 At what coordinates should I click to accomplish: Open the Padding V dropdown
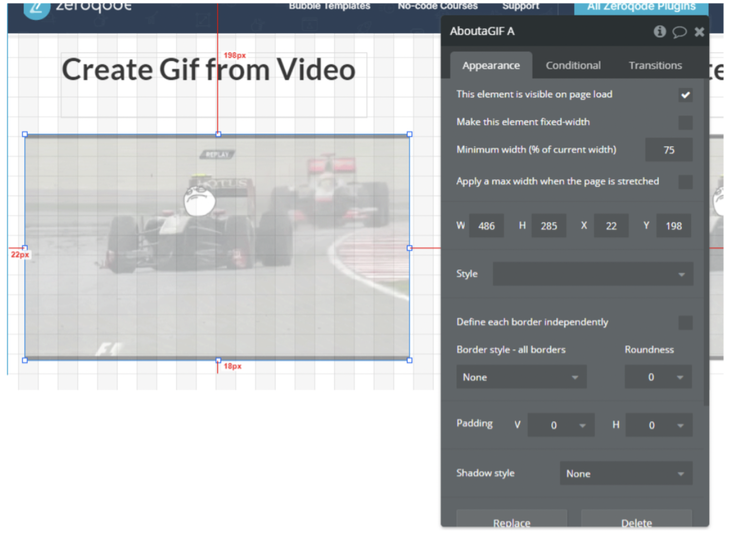[561, 425]
